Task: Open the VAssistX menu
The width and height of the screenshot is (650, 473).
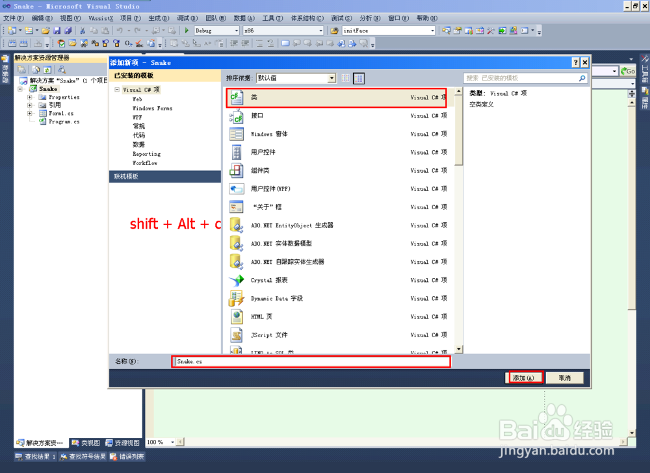Action: coord(101,18)
